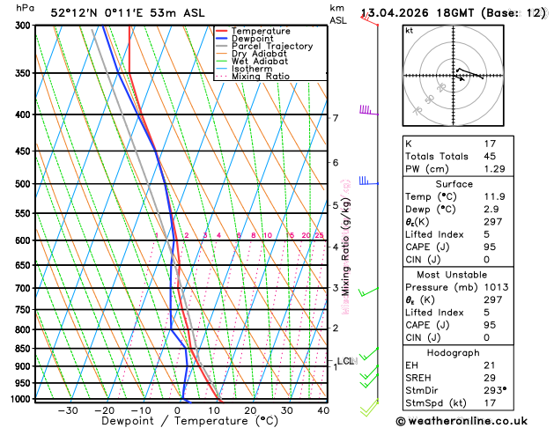
Task: Click the 7 km altitude axis label
Action: (336, 118)
